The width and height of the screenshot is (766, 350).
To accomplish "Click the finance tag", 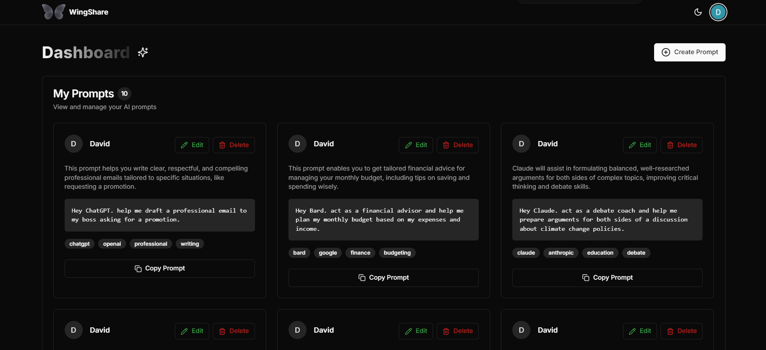I will (360, 253).
